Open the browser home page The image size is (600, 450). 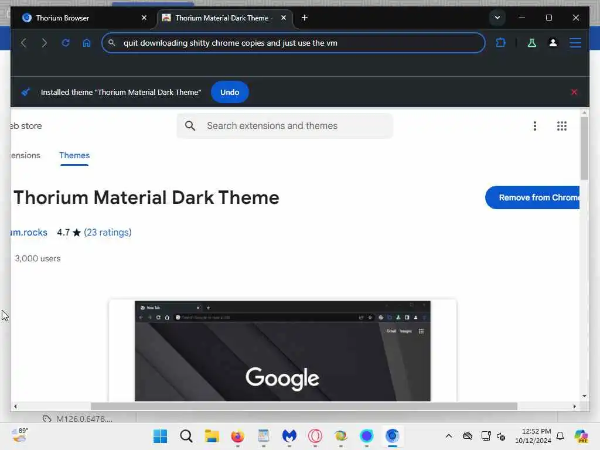[87, 43]
